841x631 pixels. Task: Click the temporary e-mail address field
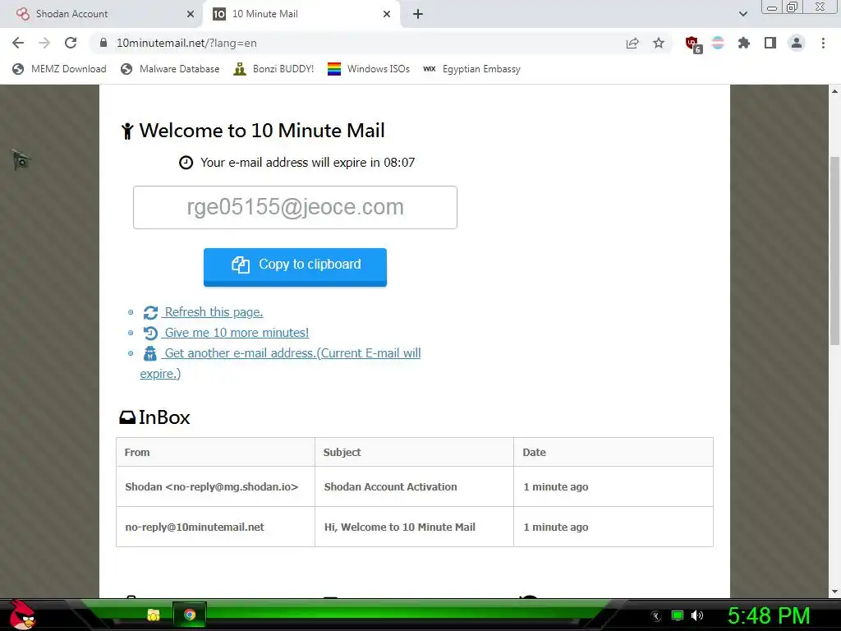coord(295,207)
